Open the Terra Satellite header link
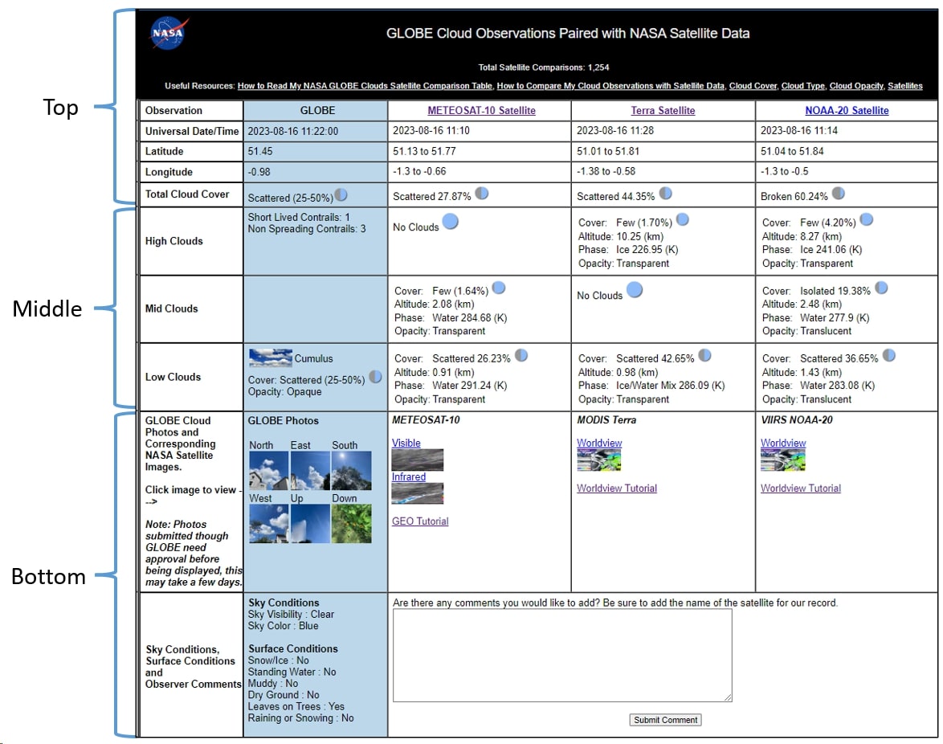 (663, 111)
